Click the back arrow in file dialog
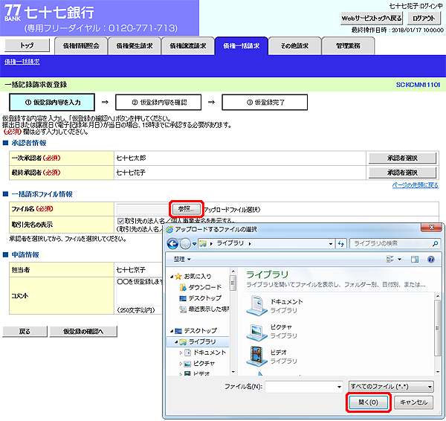446x421 pixels. click(x=172, y=243)
